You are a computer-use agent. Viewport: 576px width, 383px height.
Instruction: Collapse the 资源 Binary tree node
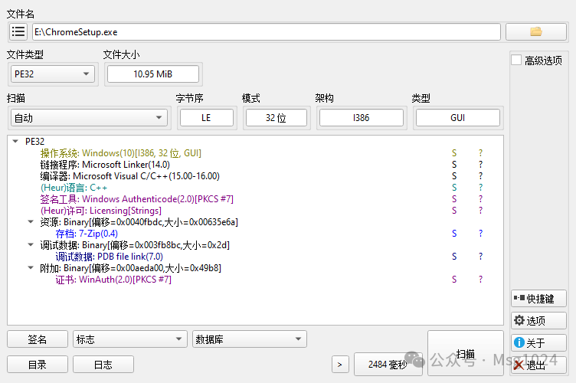30,222
